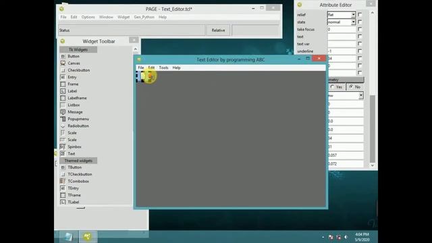The width and height of the screenshot is (432, 243).
Task: Open Edit menu in PAGE window
Action: (74, 17)
